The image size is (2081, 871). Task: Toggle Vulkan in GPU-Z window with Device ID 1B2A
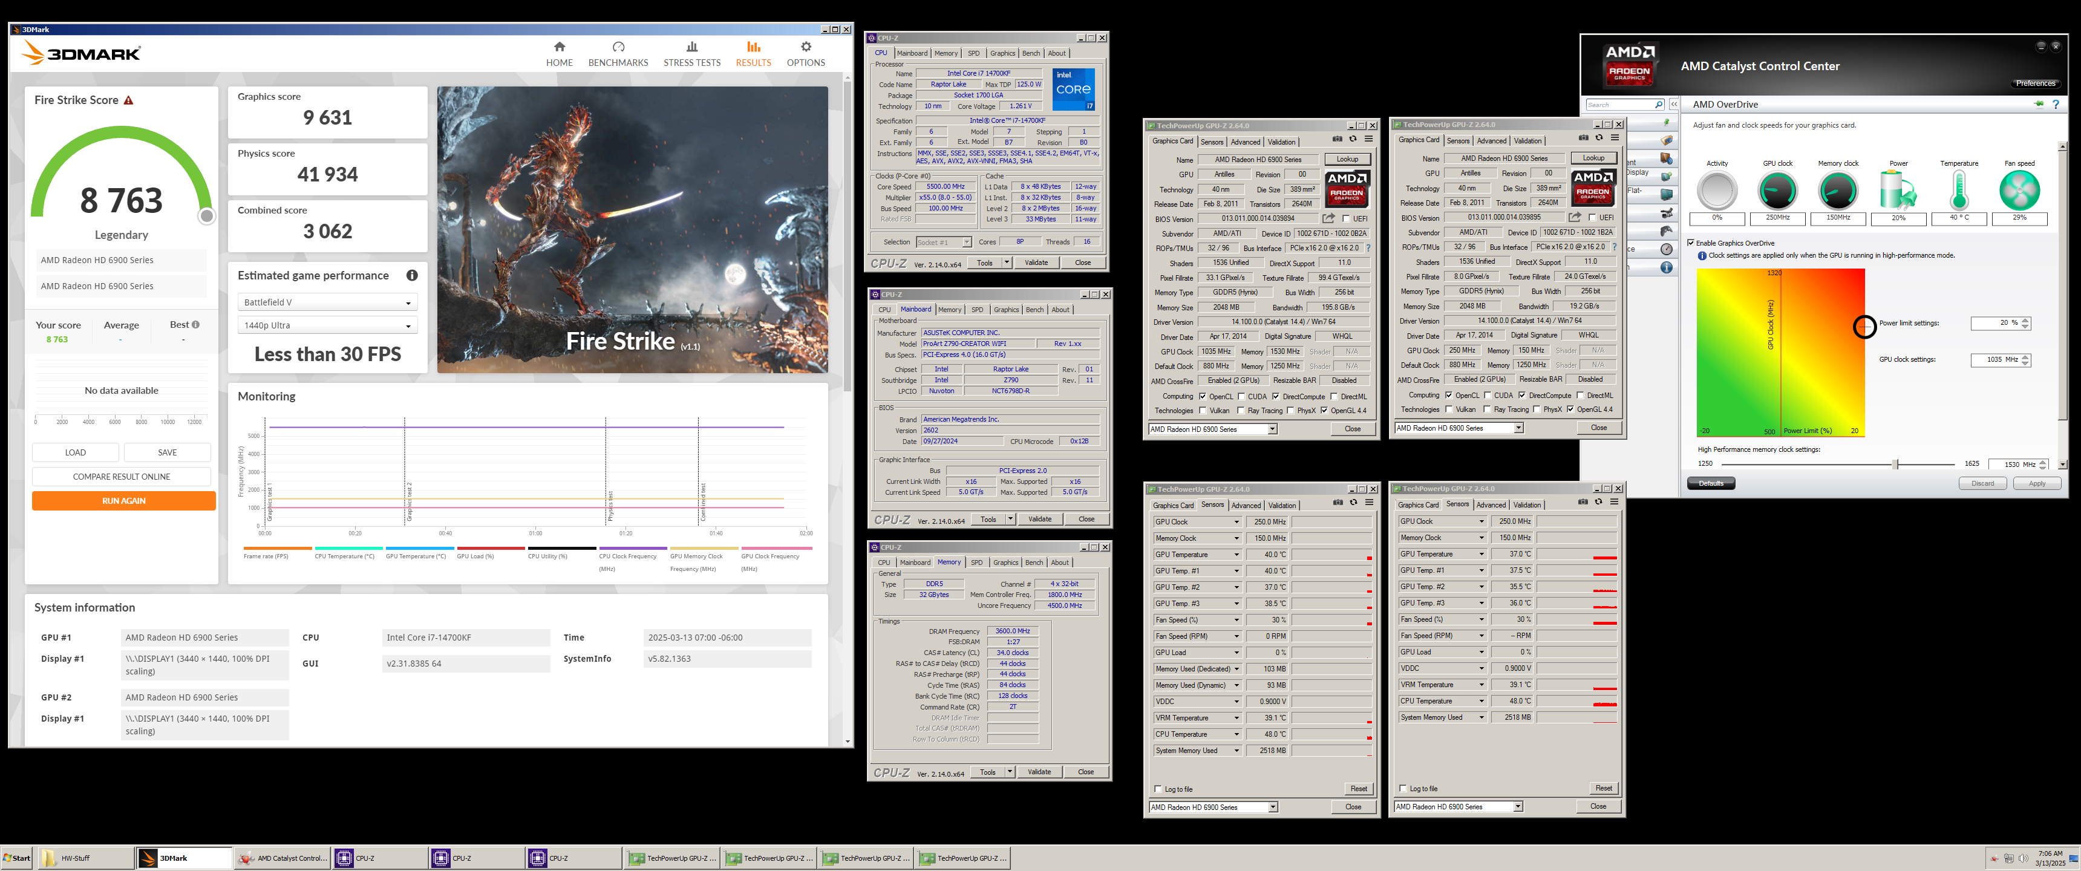(x=1448, y=409)
